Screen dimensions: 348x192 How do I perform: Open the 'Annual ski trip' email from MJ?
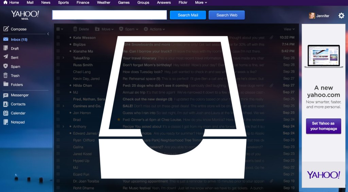(x=134, y=92)
